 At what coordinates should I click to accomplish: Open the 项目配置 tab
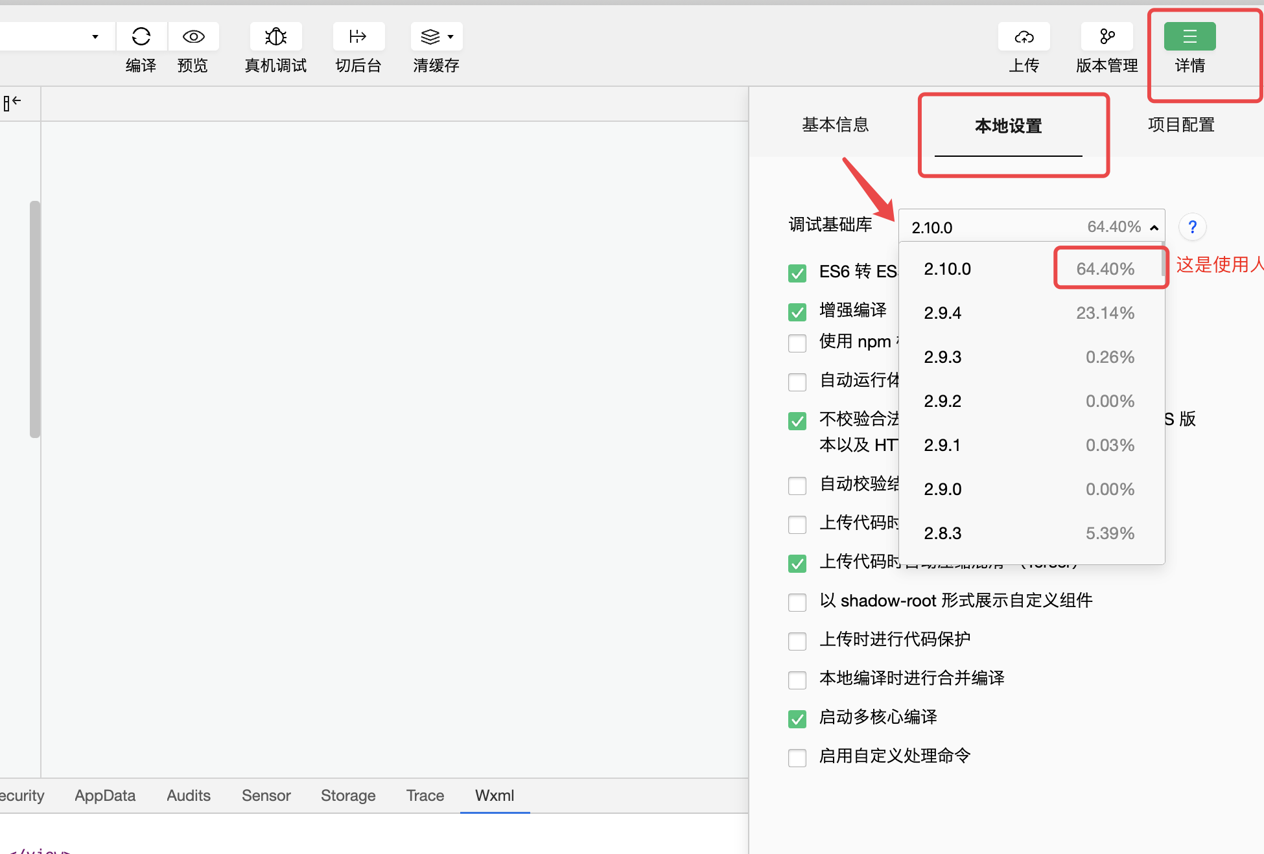coord(1180,124)
